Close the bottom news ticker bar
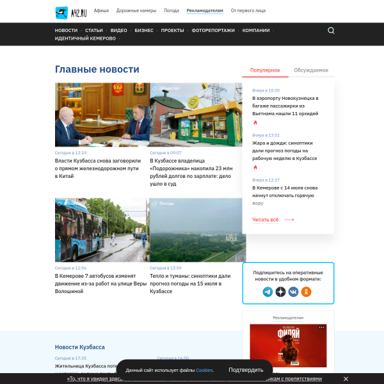384x384 pixels. (x=346, y=379)
